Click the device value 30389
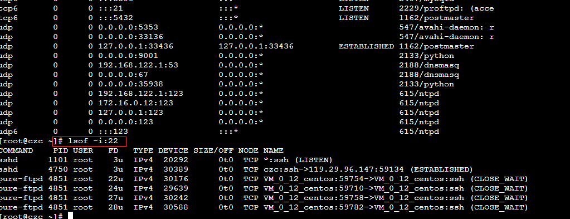 [176, 169]
